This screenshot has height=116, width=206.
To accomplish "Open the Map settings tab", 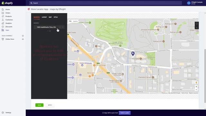I will (x=50, y=17).
